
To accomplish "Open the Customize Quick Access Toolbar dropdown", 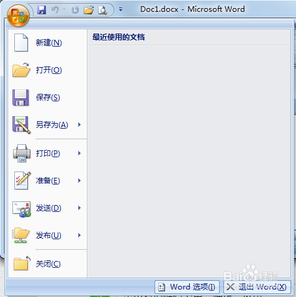I will 120,9.
